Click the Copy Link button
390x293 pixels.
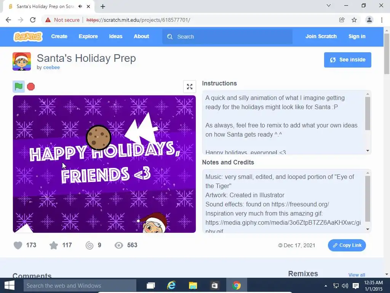(347, 245)
